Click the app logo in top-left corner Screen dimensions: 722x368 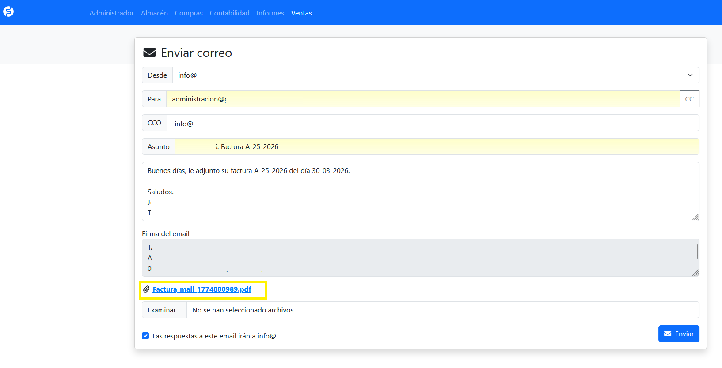click(8, 12)
